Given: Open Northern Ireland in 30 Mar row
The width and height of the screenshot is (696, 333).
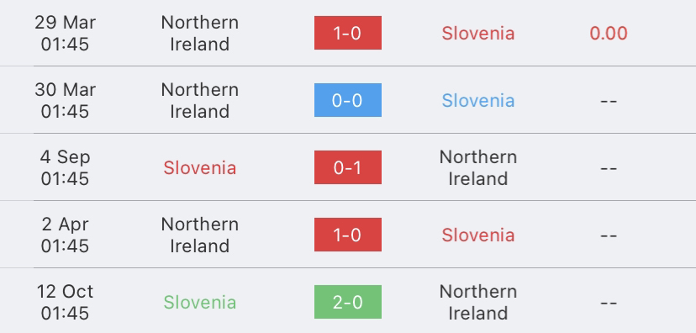Looking at the screenshot, I should (x=200, y=100).
